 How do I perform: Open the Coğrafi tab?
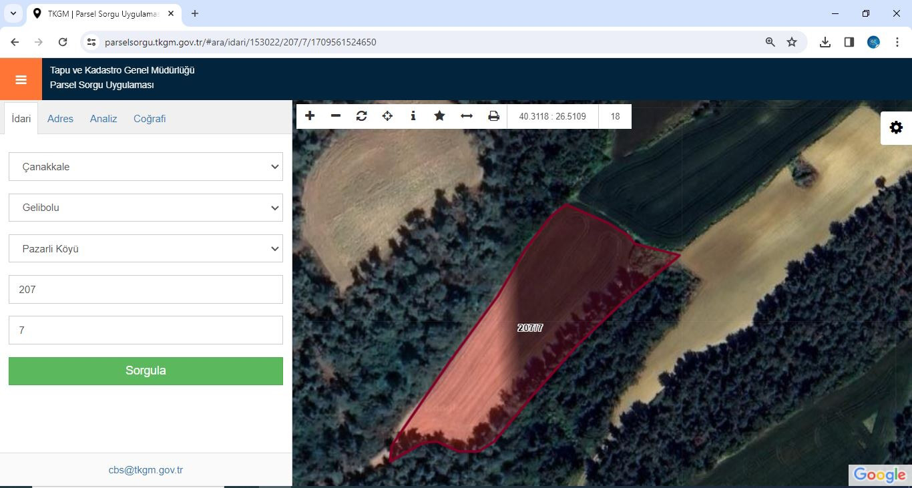pyautogui.click(x=150, y=119)
